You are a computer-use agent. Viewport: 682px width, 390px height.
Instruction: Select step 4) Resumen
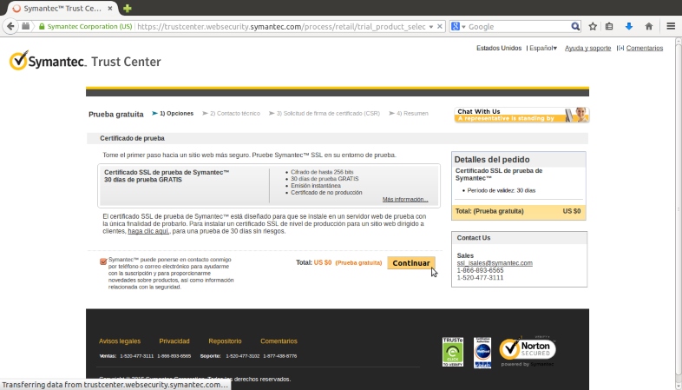[x=412, y=113]
